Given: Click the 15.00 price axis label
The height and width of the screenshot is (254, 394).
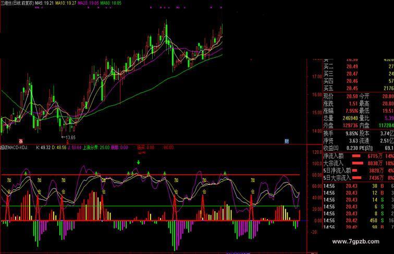Looking at the screenshot, I should pyautogui.click(x=317, y=113).
